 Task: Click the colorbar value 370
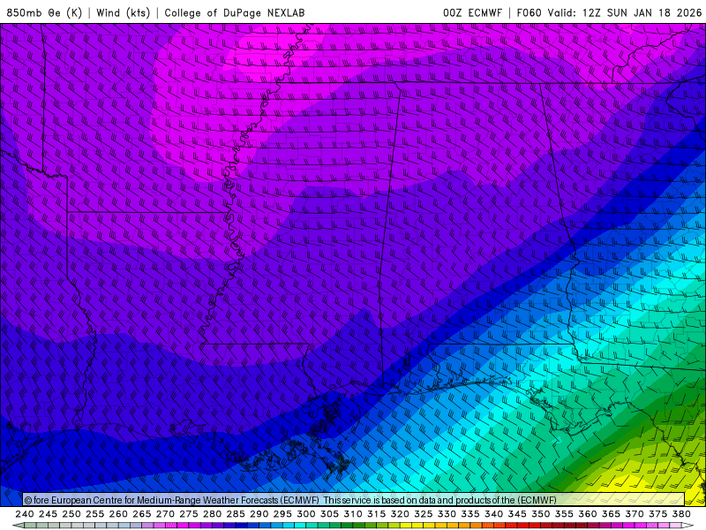[x=634, y=514]
